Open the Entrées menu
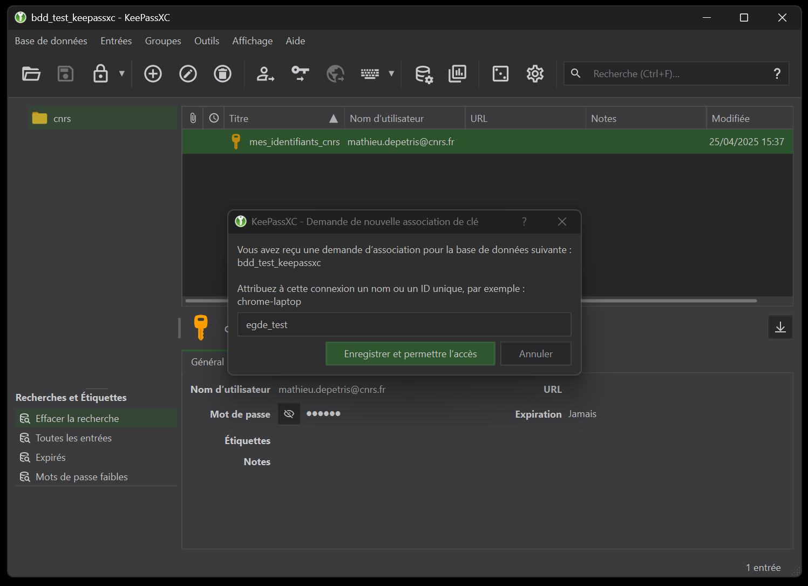This screenshot has height=586, width=808. click(x=116, y=41)
